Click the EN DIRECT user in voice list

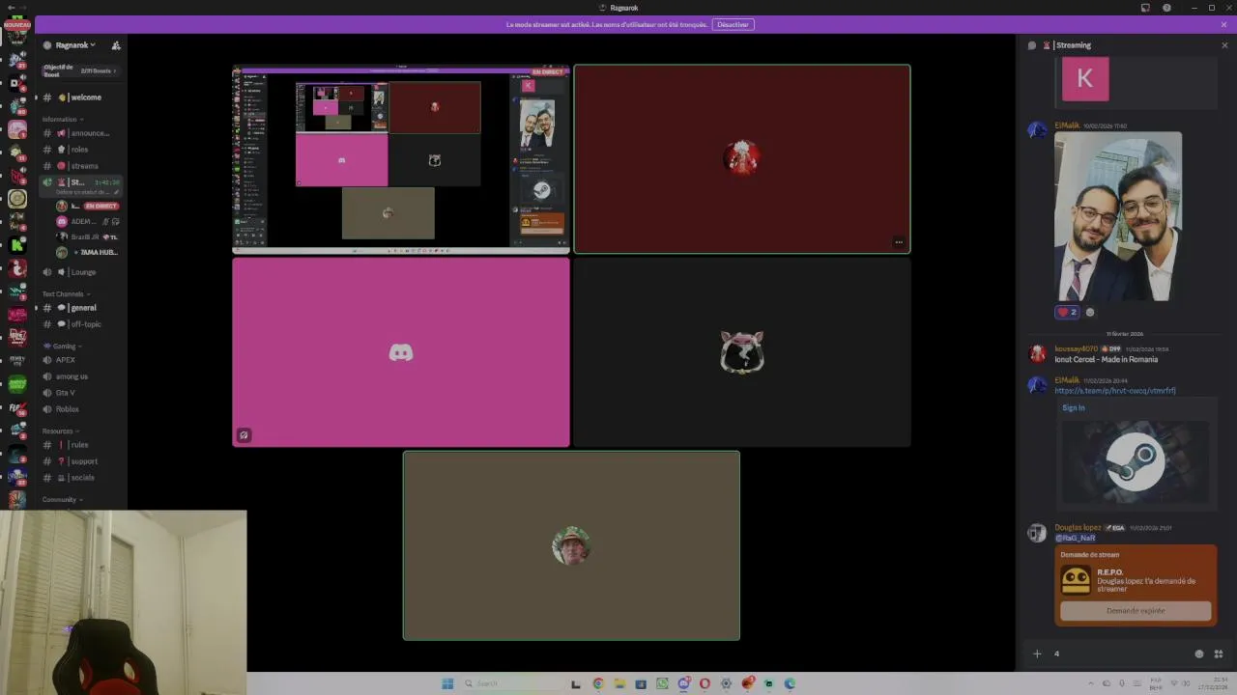(x=87, y=207)
